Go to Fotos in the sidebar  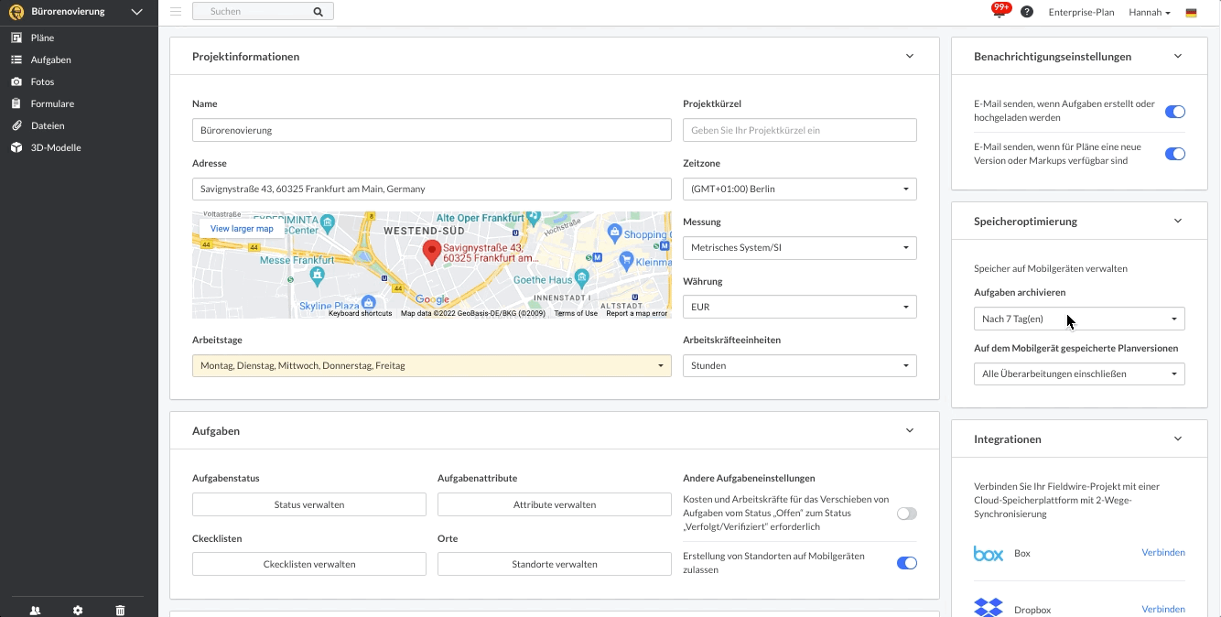point(43,81)
